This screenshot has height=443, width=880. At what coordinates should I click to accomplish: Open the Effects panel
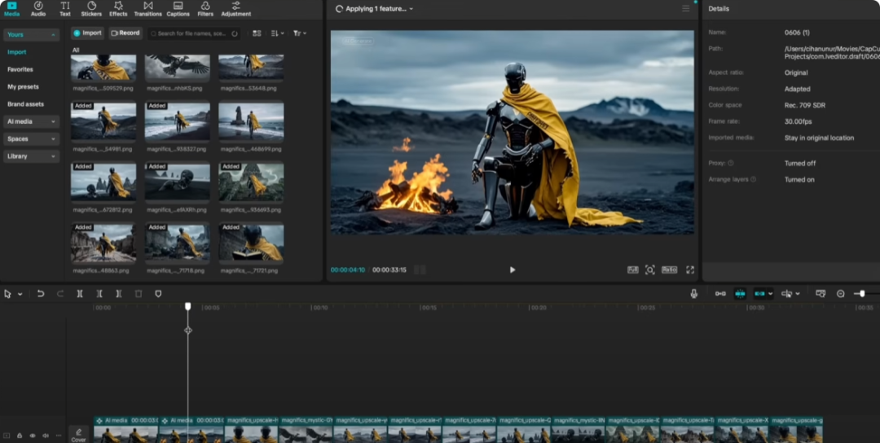[x=118, y=9]
